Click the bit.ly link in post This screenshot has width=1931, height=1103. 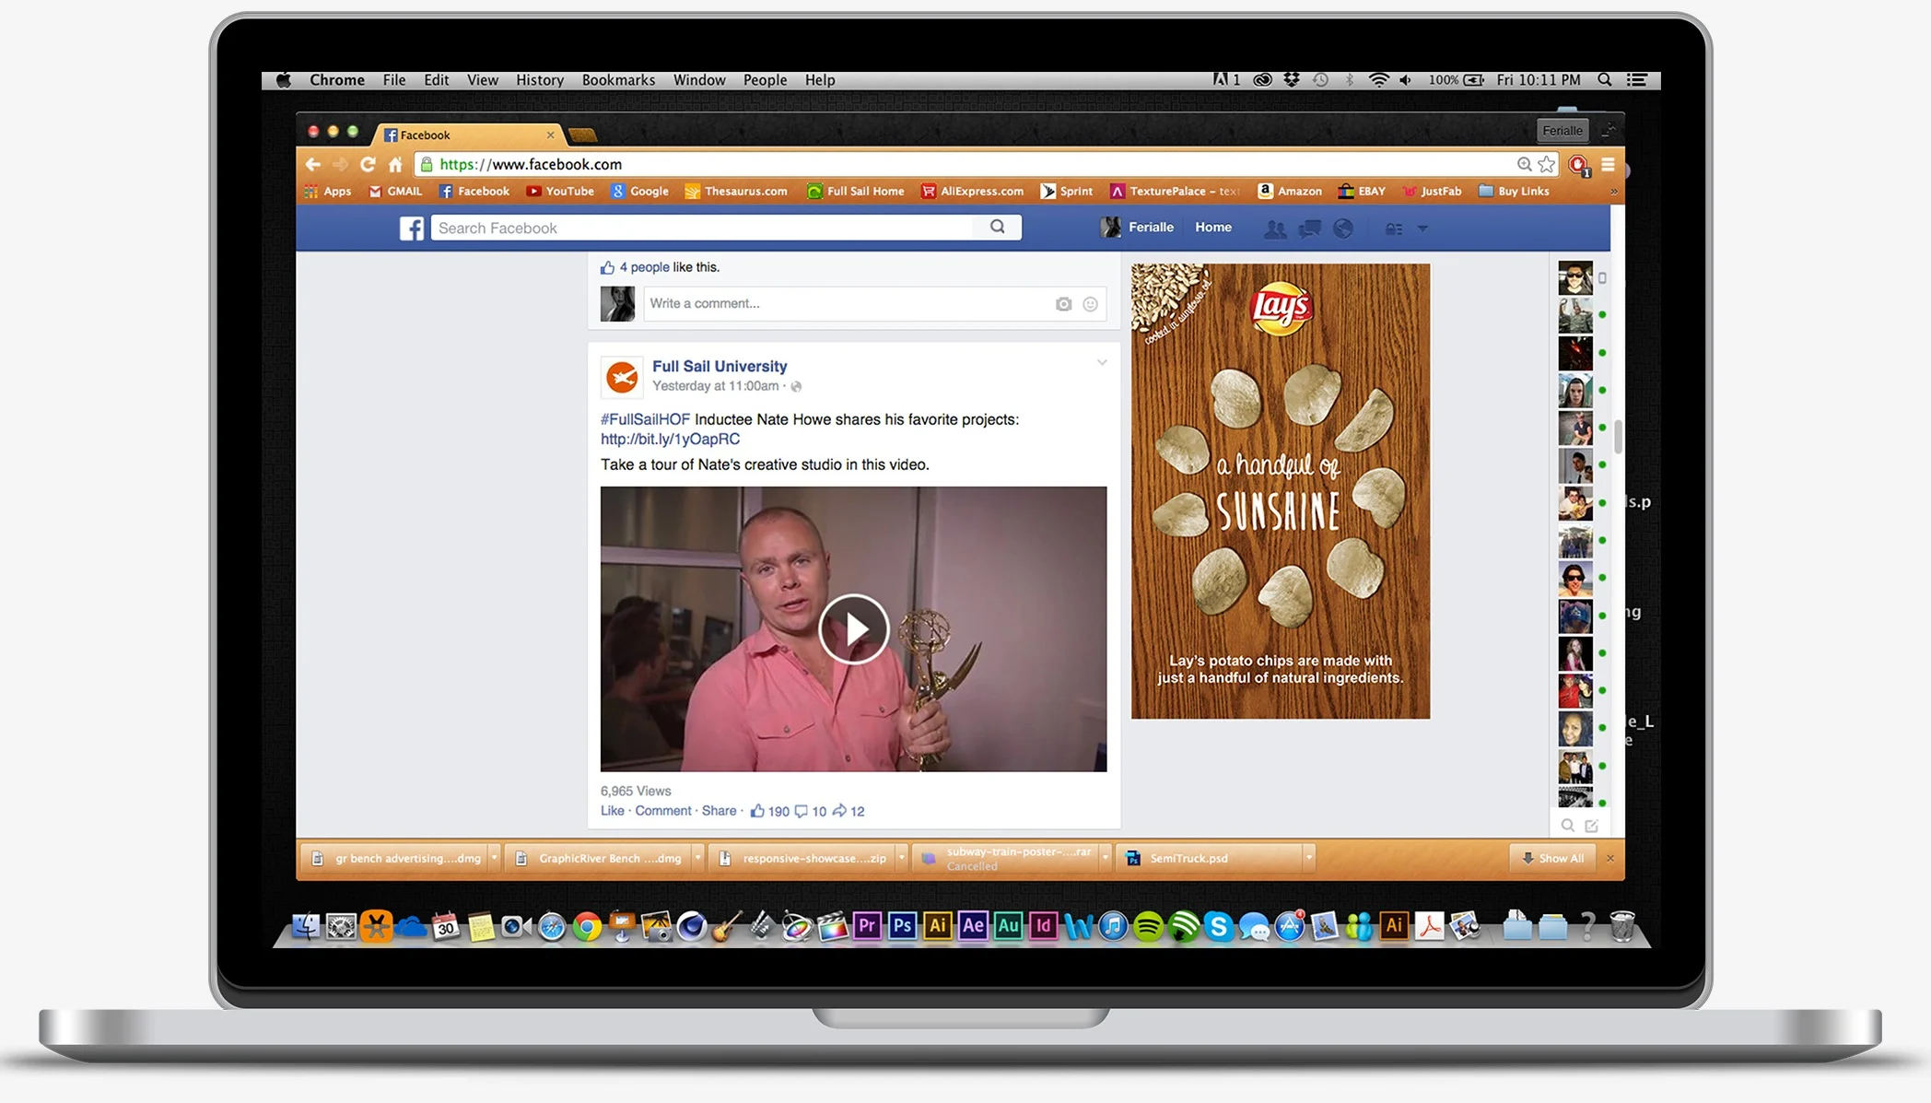point(670,440)
